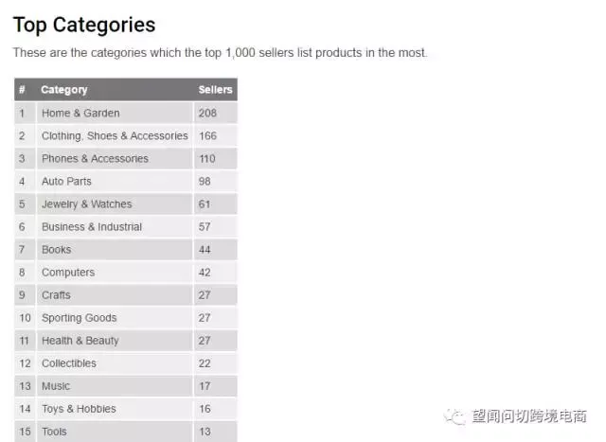Click the Sellers column header
The height and width of the screenshot is (442, 606).
(x=215, y=90)
